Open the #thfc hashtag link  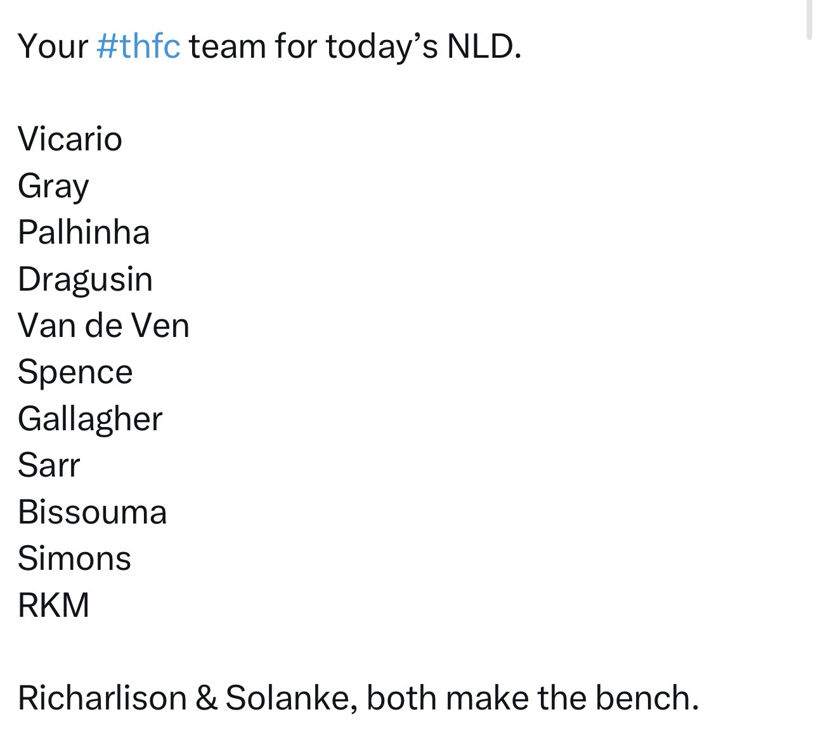tap(138, 46)
